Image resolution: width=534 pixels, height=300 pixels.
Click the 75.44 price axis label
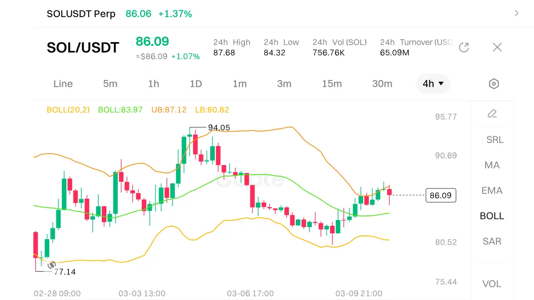[446, 282]
